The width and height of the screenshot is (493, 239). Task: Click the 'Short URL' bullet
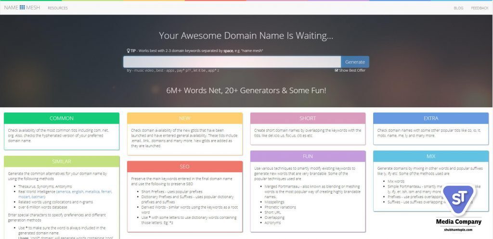click(x=272, y=212)
